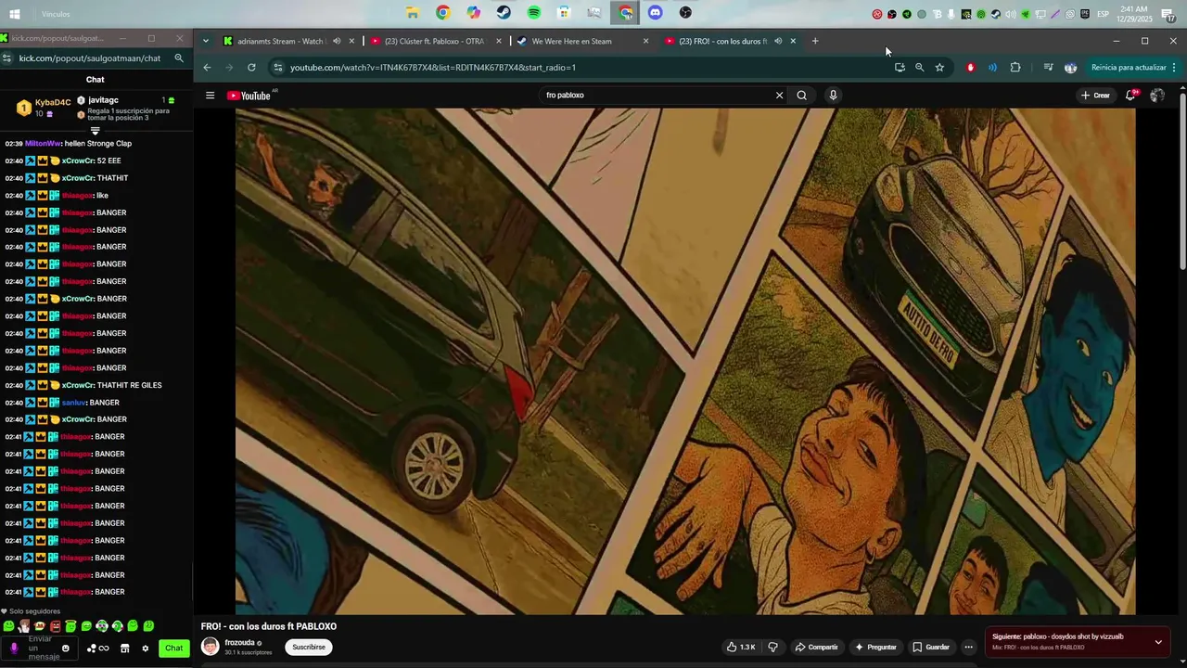Close the We Were Here en Steam tab

(646, 41)
